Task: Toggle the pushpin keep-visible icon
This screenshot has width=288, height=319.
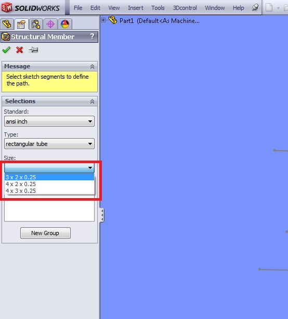Action: click(33, 50)
